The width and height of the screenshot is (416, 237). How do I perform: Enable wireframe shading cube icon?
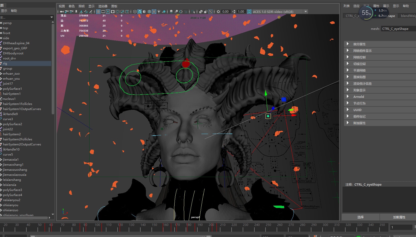[x=135, y=12]
